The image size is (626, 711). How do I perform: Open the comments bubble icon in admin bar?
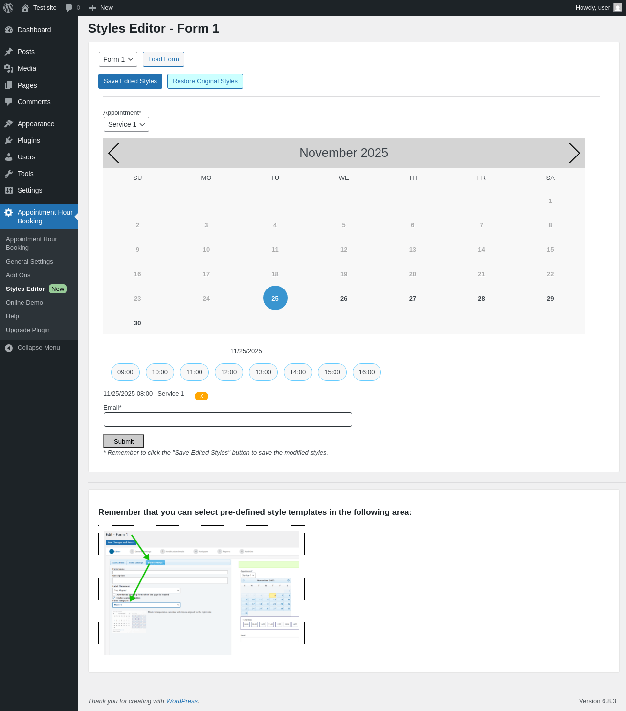tap(69, 8)
